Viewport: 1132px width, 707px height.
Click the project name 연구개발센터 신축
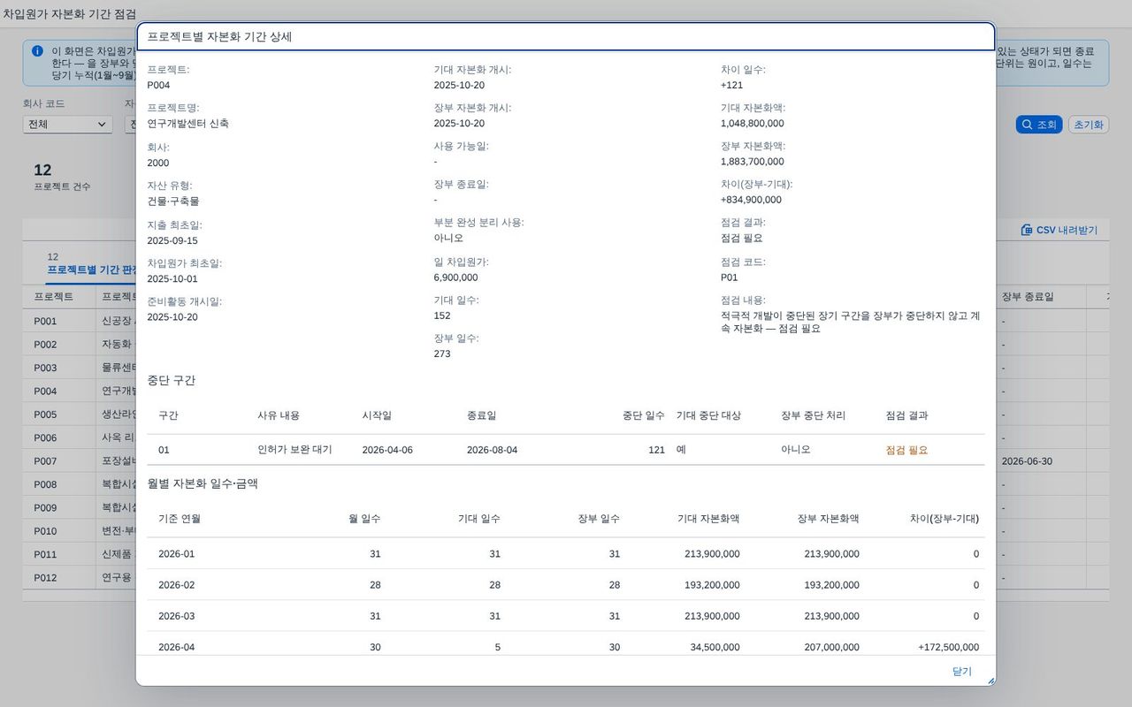[187, 124]
